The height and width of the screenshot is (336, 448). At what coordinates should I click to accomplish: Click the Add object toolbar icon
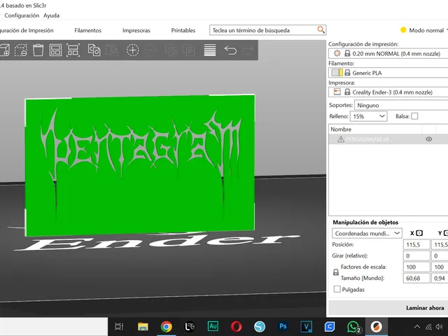point(4,50)
